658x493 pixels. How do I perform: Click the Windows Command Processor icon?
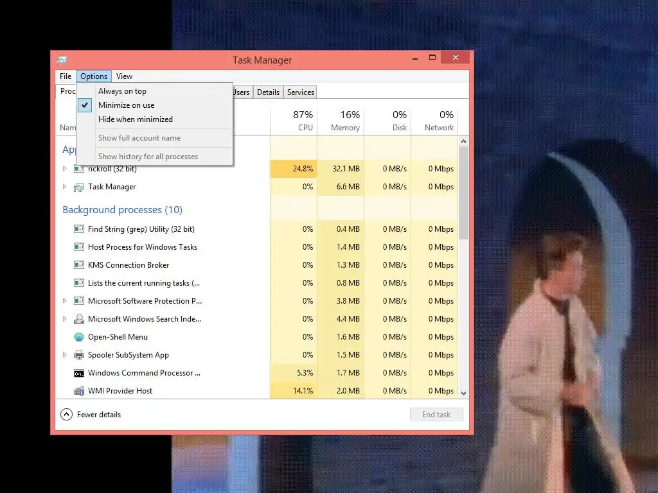tap(79, 373)
